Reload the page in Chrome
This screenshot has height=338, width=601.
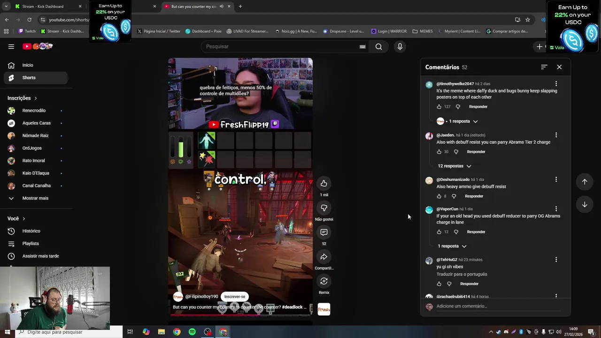(29, 20)
